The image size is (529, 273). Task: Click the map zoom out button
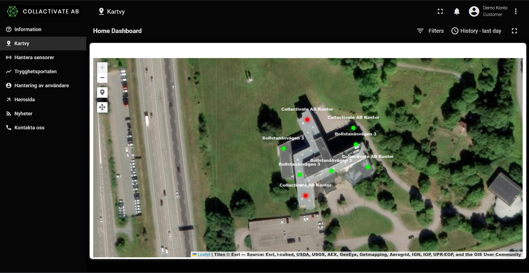point(102,78)
